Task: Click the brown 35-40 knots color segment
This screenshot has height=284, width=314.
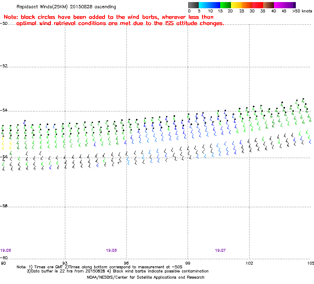Action: click(269, 5)
